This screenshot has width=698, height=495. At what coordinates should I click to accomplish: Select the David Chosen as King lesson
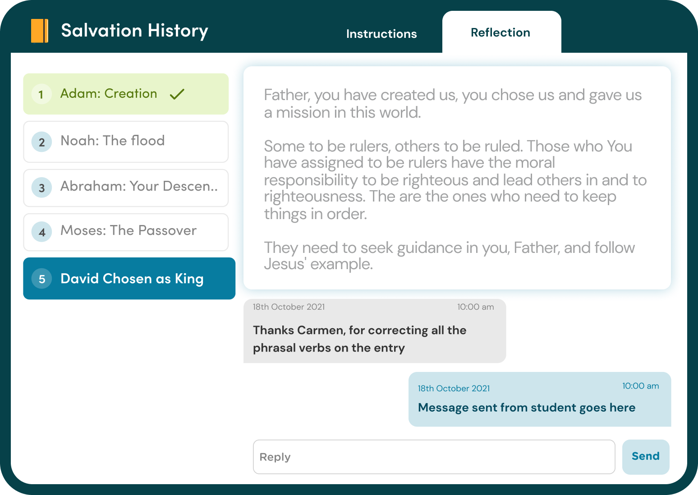pyautogui.click(x=132, y=279)
